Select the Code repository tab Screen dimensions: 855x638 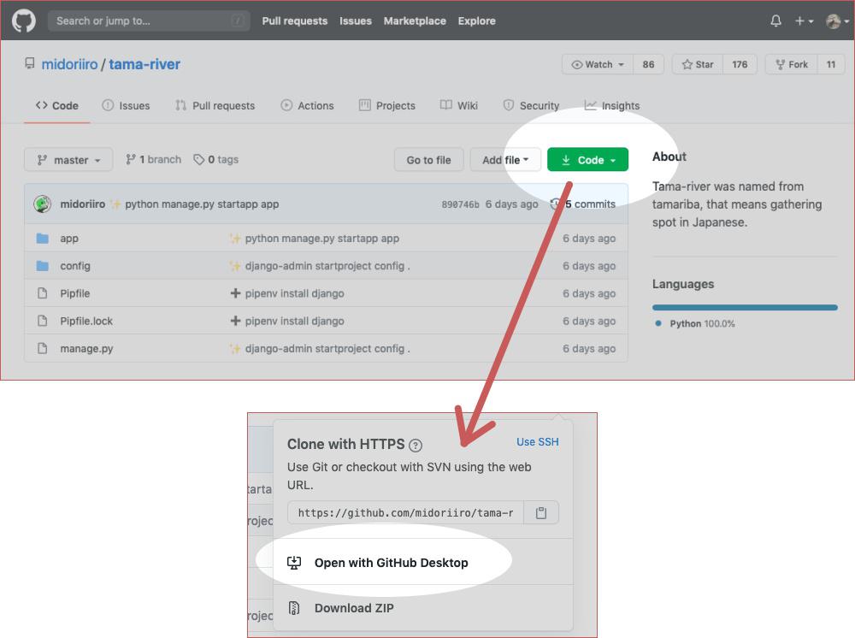pos(56,106)
